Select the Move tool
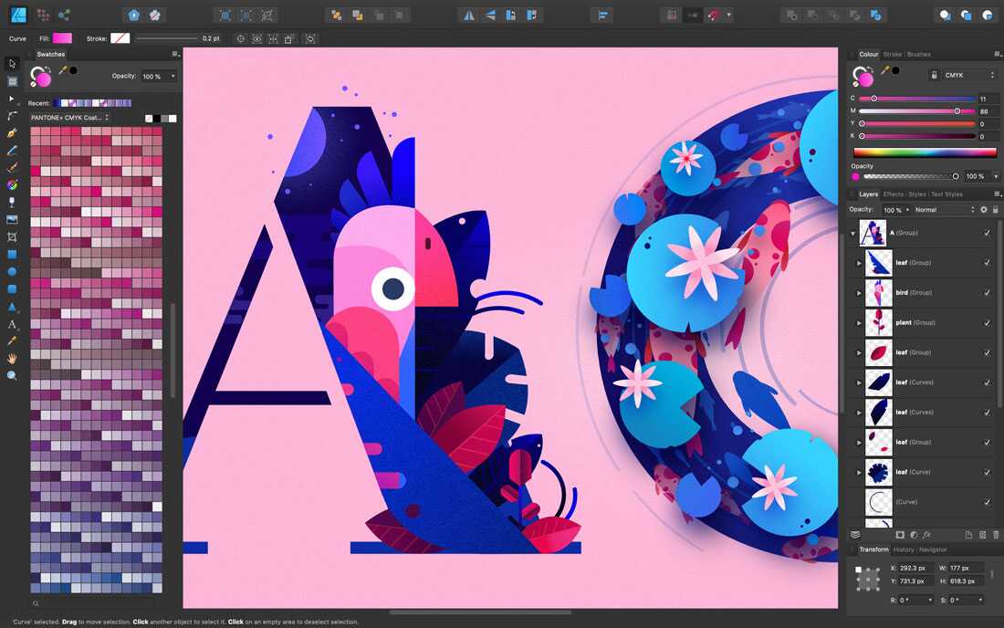Screen dimensions: 1004x628 point(12,63)
